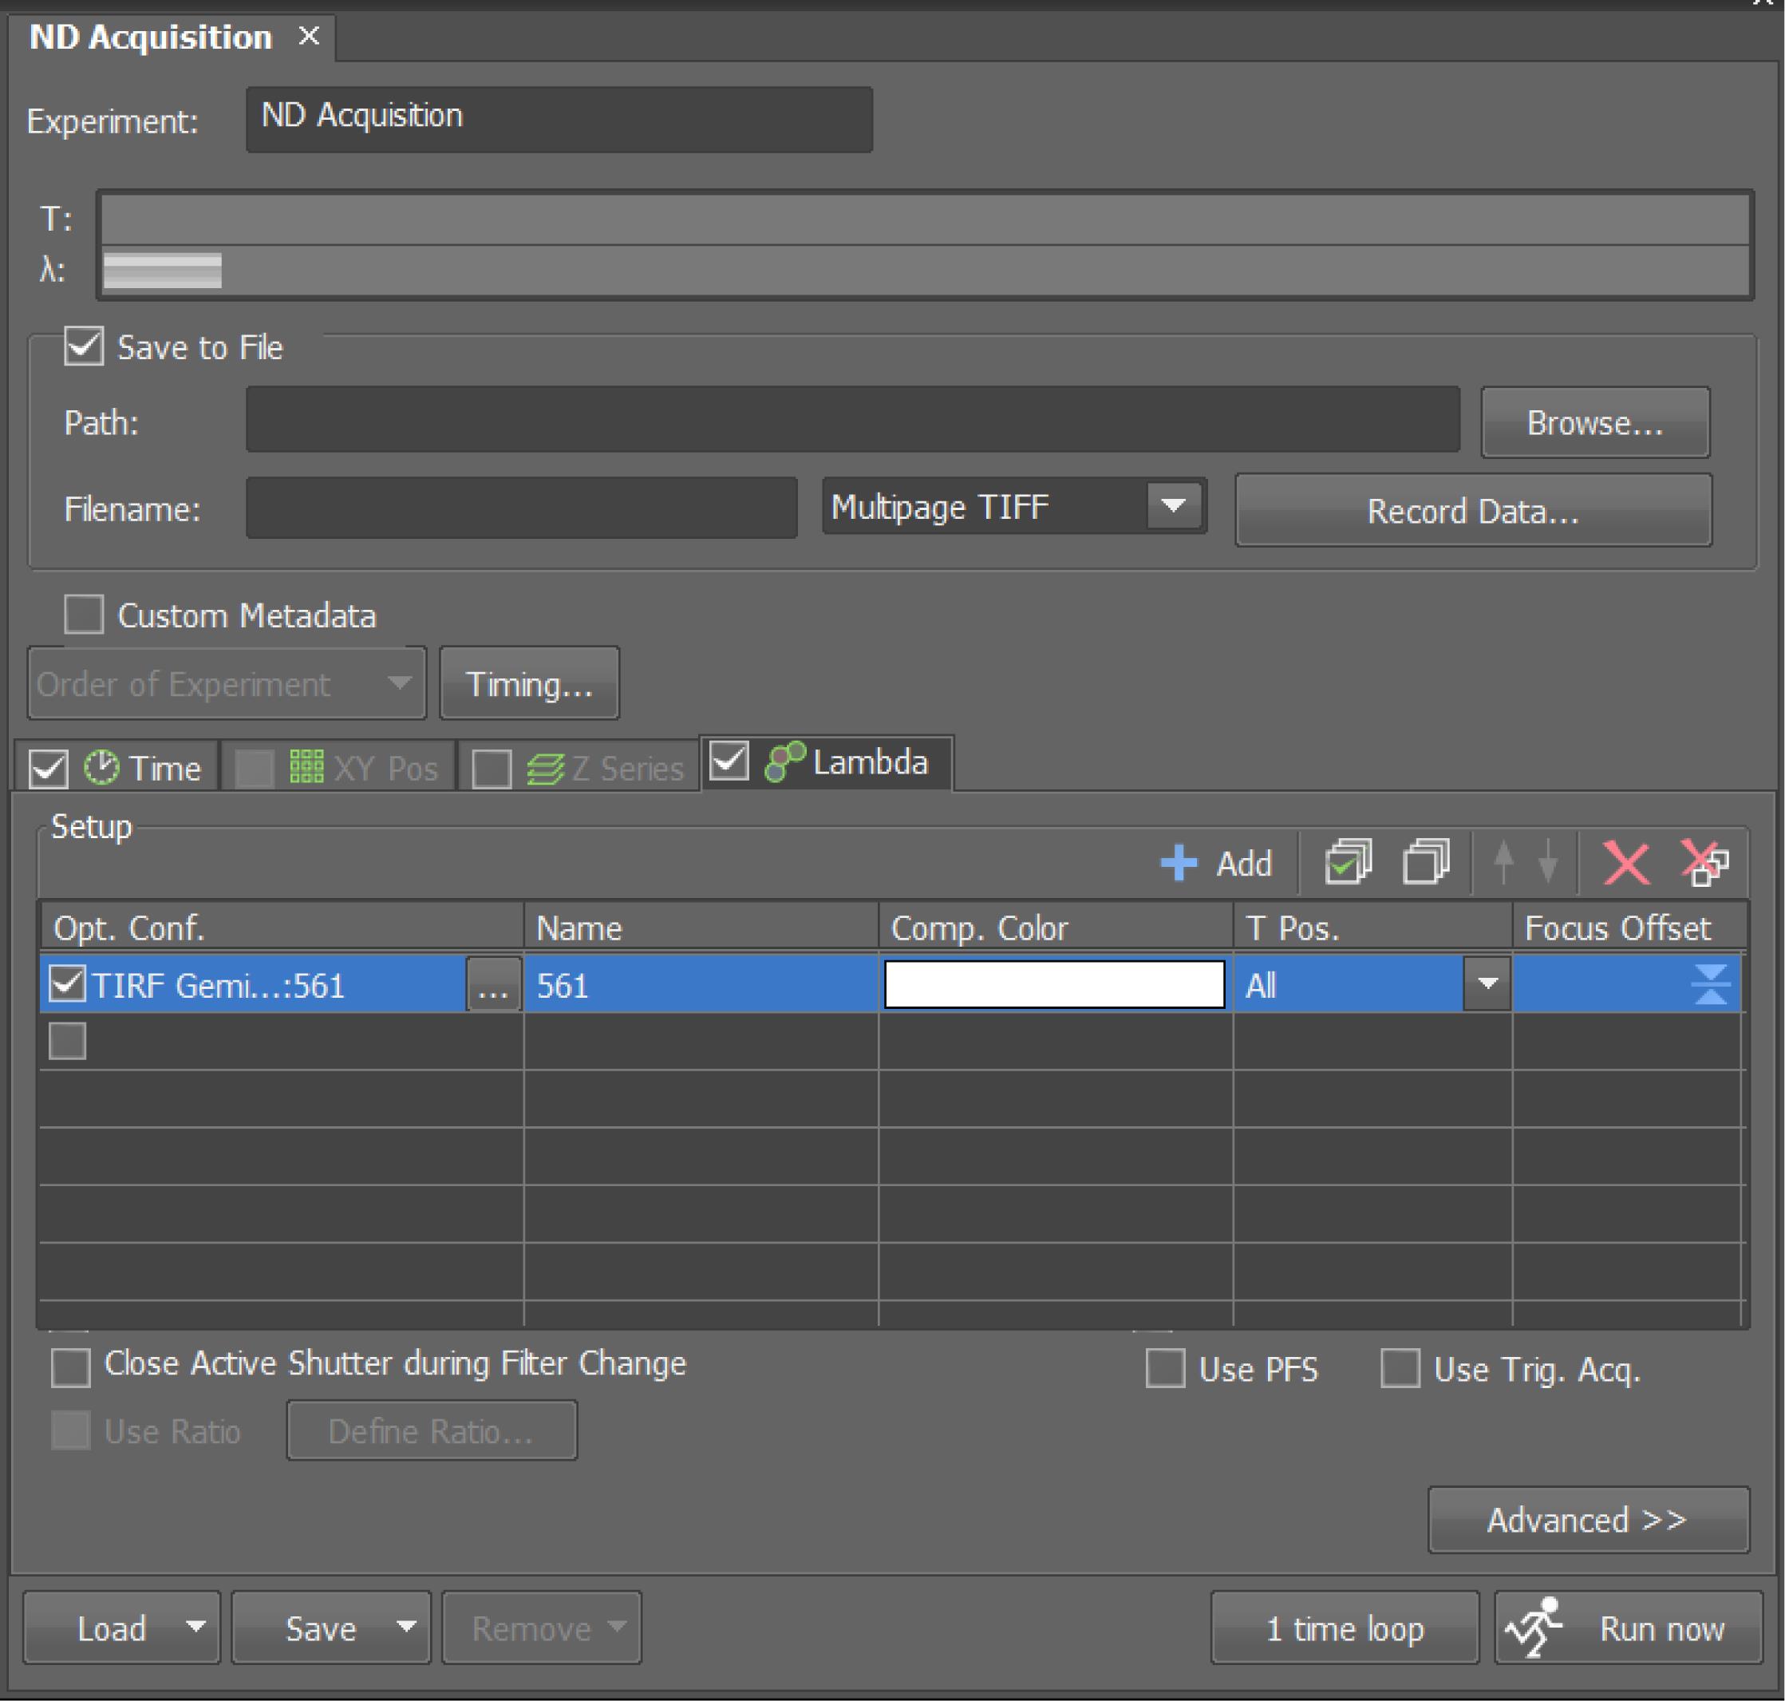1785x1701 pixels.
Task: Switch to the Lambda tab
Action: pos(827,761)
